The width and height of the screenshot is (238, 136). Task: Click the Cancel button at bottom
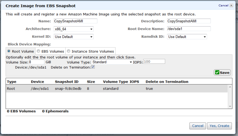198,126
